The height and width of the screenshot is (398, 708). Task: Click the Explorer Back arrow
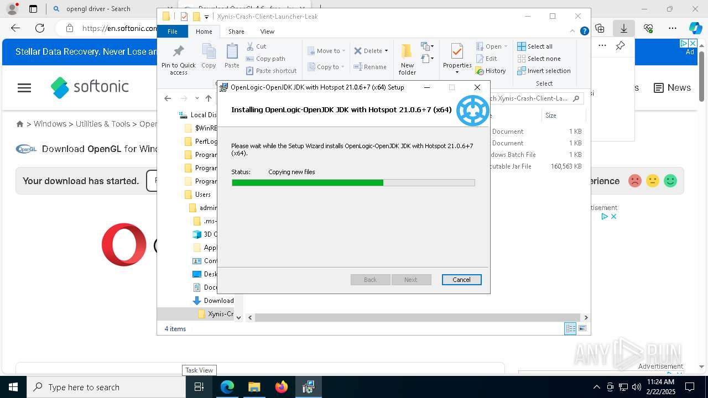pos(168,98)
